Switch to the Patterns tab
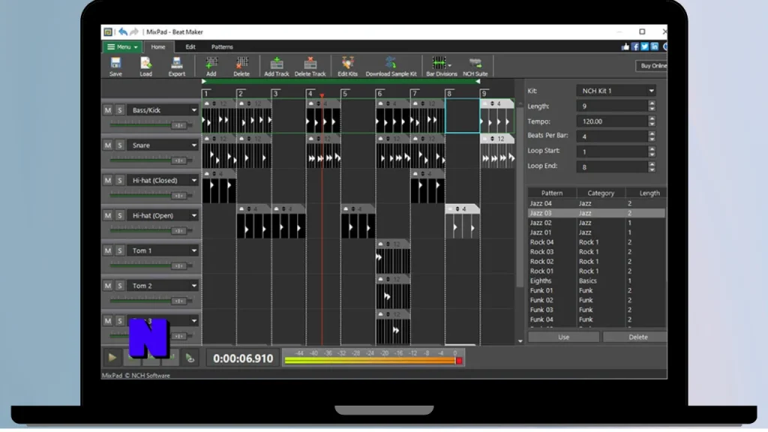Image resolution: width=768 pixels, height=432 pixels. pos(222,47)
